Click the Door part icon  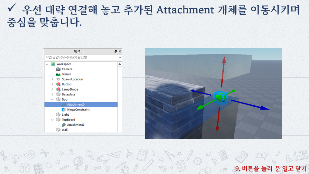coord(58,100)
